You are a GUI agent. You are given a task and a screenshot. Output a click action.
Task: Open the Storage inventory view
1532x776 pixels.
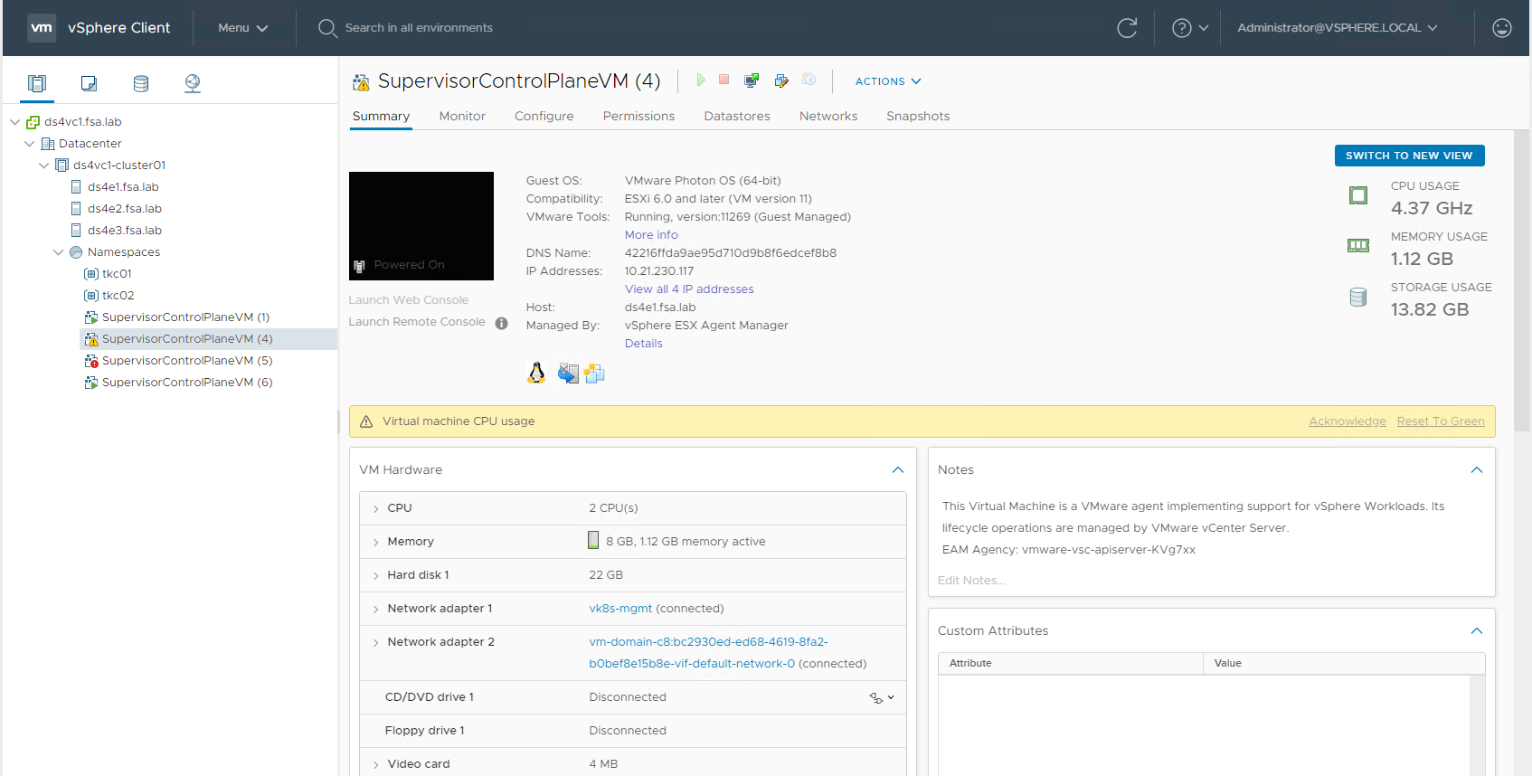point(141,83)
